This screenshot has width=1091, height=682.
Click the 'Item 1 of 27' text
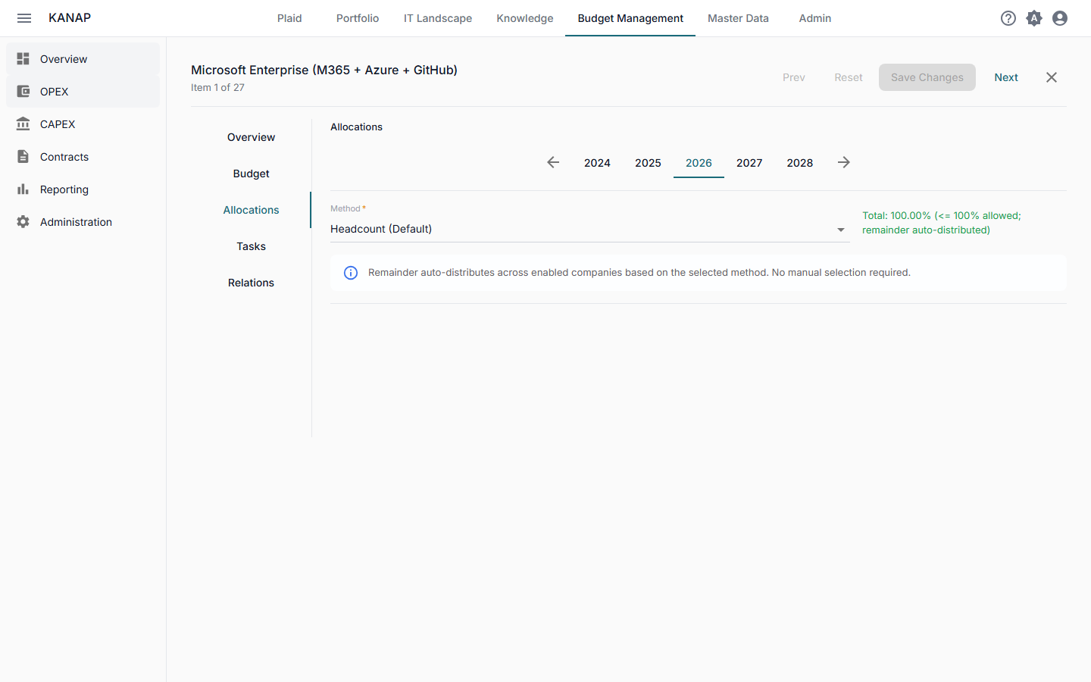(217, 87)
